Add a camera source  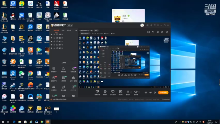click(x=105, y=93)
